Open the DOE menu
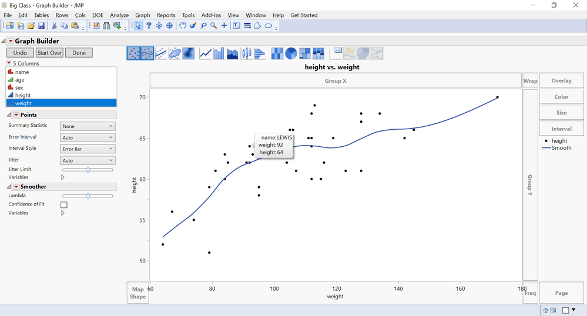 pos(98,15)
